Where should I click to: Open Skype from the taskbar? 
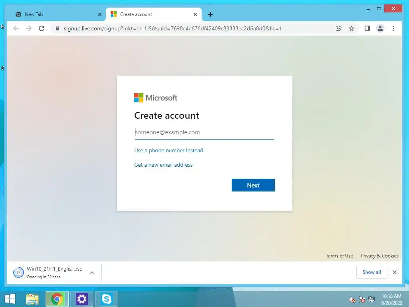coord(106,299)
